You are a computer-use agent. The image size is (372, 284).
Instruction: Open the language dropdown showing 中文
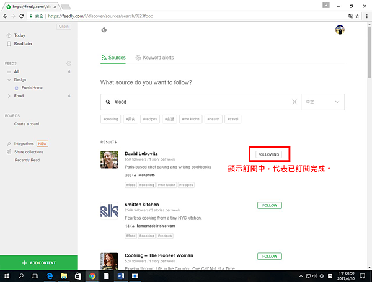[322, 102]
